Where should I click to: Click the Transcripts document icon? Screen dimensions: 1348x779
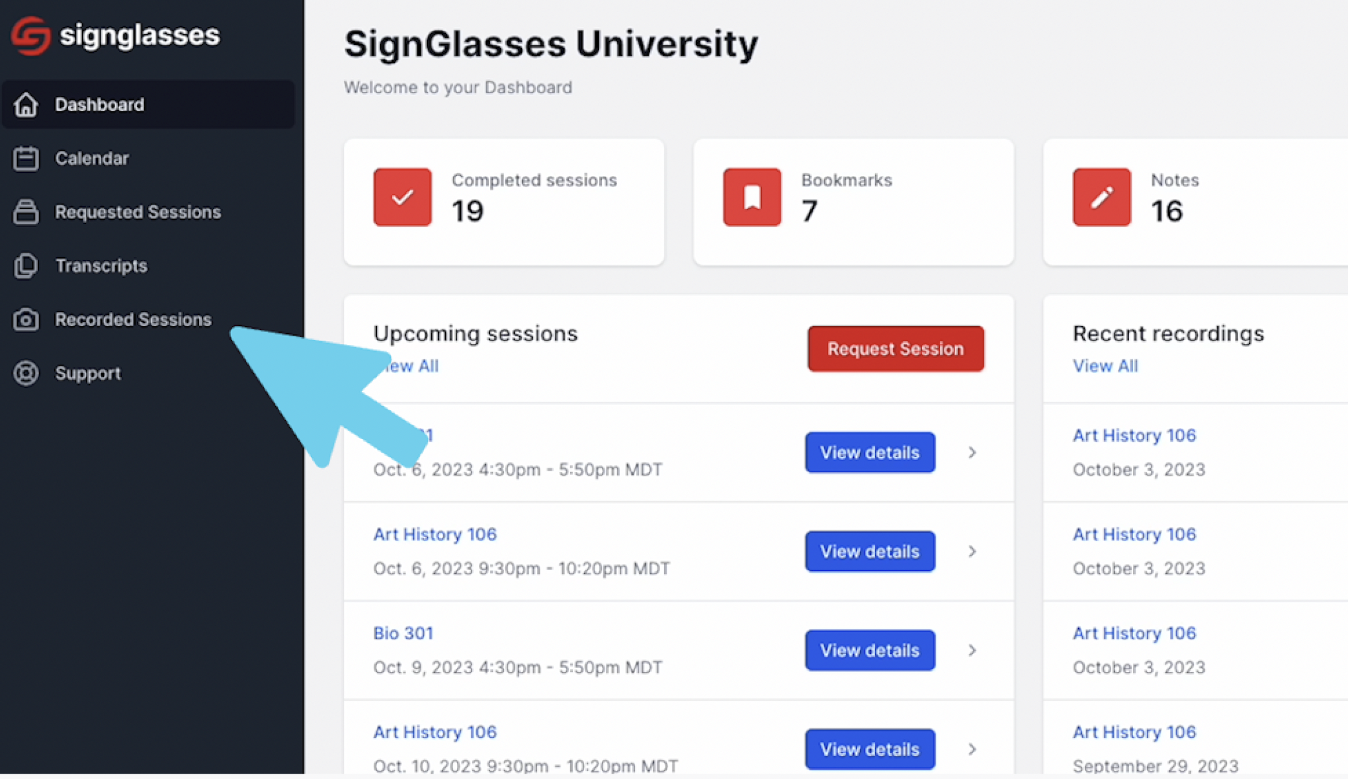(x=26, y=266)
